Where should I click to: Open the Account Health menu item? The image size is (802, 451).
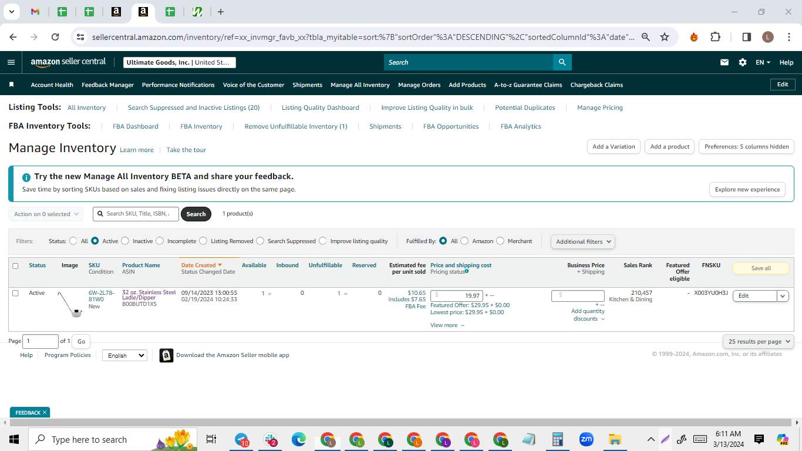coord(52,85)
